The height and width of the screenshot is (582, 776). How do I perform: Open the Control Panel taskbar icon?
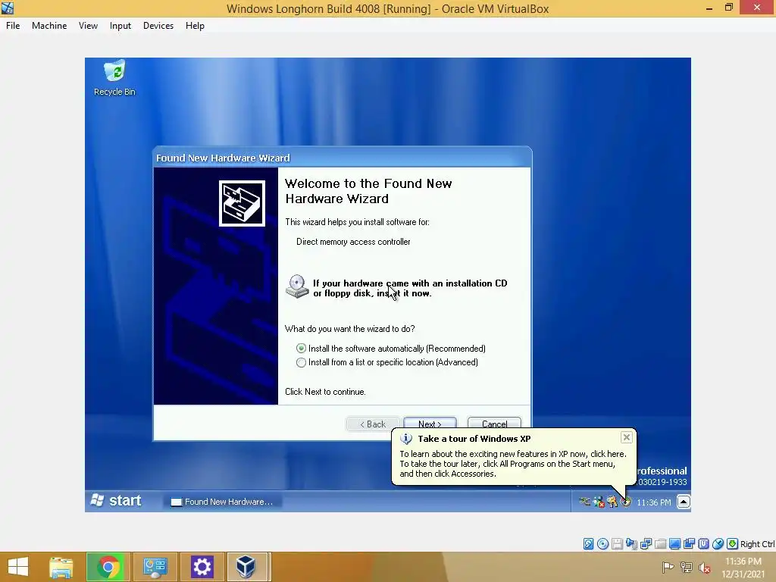tap(155, 567)
